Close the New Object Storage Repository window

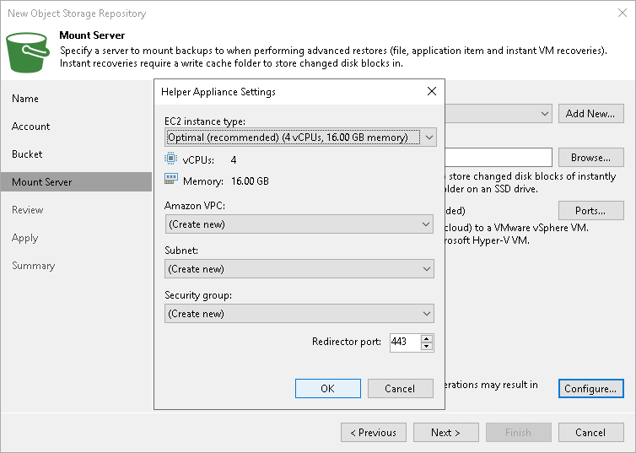(x=623, y=13)
